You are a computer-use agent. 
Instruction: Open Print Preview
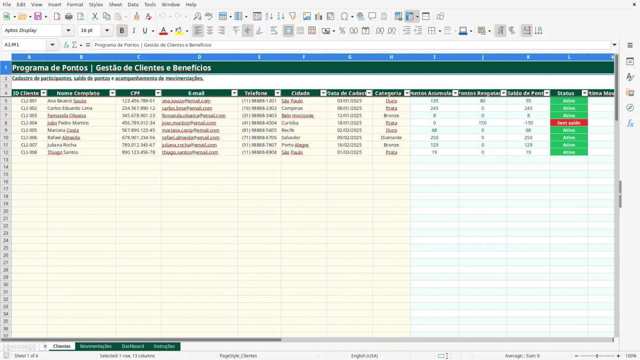(80, 17)
